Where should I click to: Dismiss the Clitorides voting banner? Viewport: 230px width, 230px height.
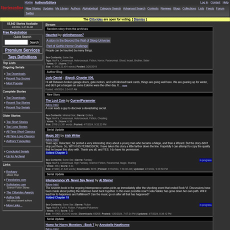tap(139, 19)
